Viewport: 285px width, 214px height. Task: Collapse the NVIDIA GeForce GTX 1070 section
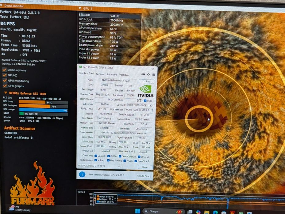click(x=6, y=93)
